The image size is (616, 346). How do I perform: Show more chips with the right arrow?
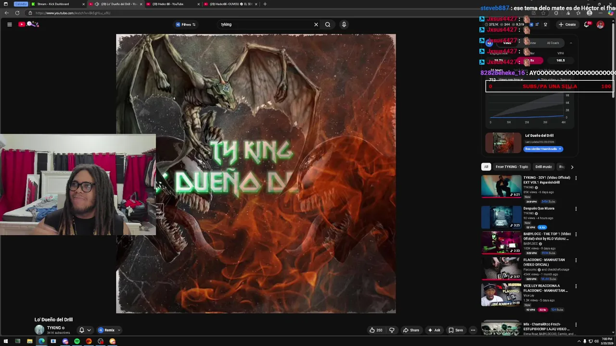[572, 167]
